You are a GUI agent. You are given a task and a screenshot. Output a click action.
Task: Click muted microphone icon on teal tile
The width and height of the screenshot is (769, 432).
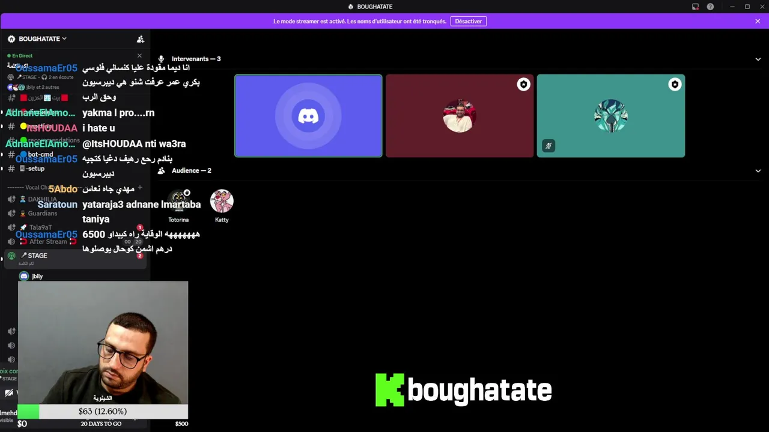548,146
